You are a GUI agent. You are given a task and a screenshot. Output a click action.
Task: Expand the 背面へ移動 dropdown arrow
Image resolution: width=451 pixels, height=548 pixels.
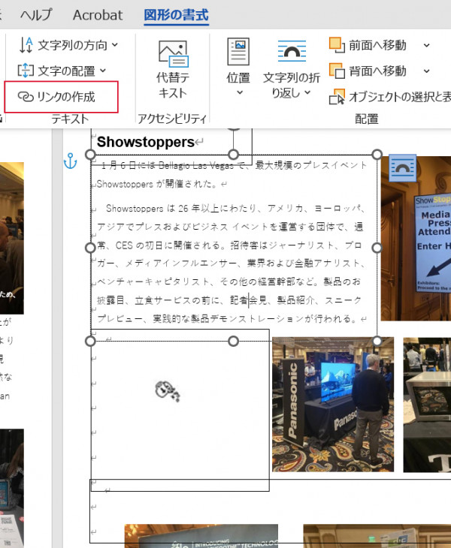point(426,71)
